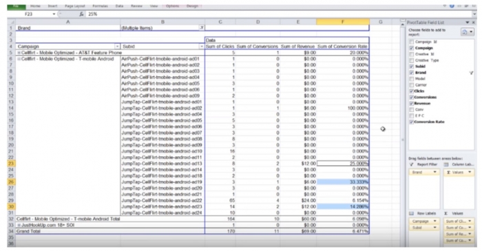Select AirPush-CellFlirt-tmobile-android-ad01 cell

coord(163,59)
